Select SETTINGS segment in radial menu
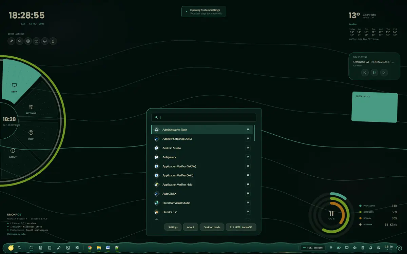This screenshot has height=254, width=407. pyautogui.click(x=31, y=109)
